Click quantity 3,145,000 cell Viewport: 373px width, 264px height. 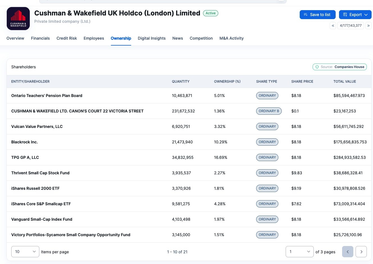coord(181,235)
